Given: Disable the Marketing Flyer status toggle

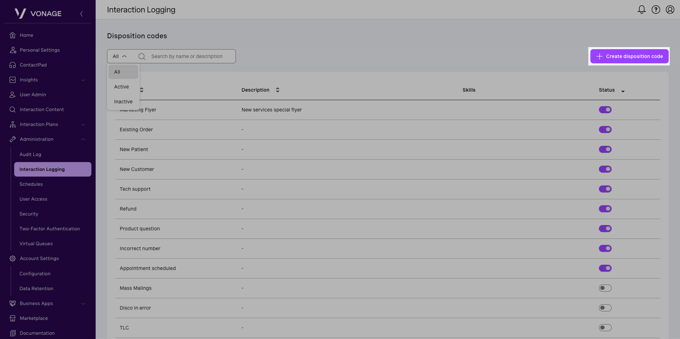Looking at the screenshot, I should [605, 110].
